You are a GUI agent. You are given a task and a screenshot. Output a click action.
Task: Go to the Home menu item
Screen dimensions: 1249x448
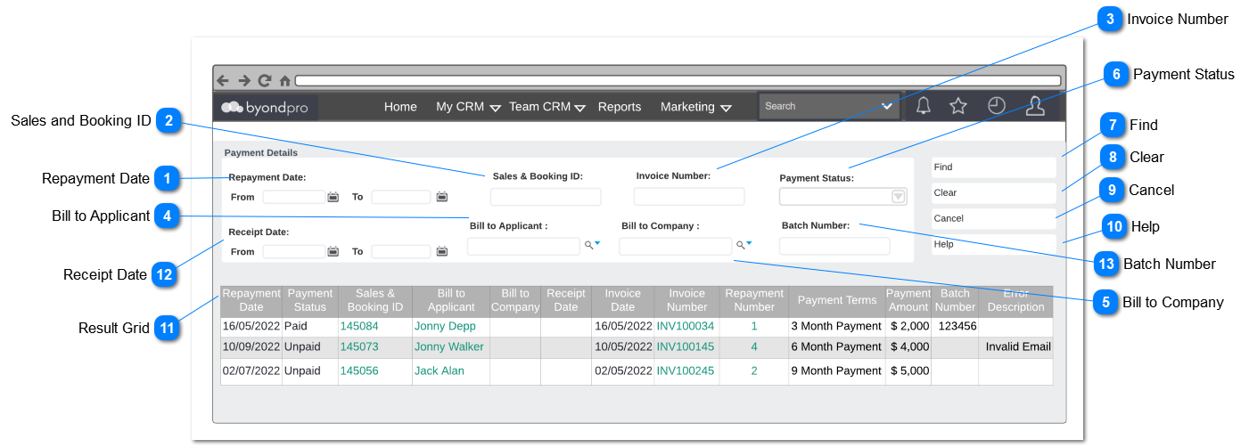(x=400, y=107)
